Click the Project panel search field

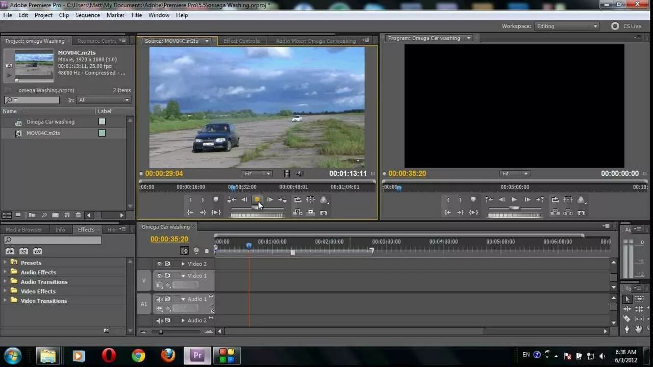[32, 100]
